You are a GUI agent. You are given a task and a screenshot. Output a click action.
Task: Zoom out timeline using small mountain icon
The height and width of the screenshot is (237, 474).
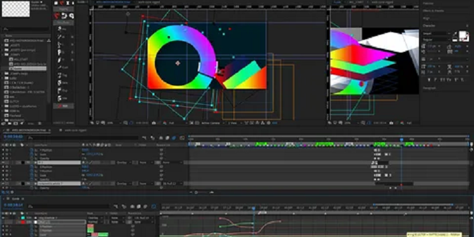tap(191, 192)
